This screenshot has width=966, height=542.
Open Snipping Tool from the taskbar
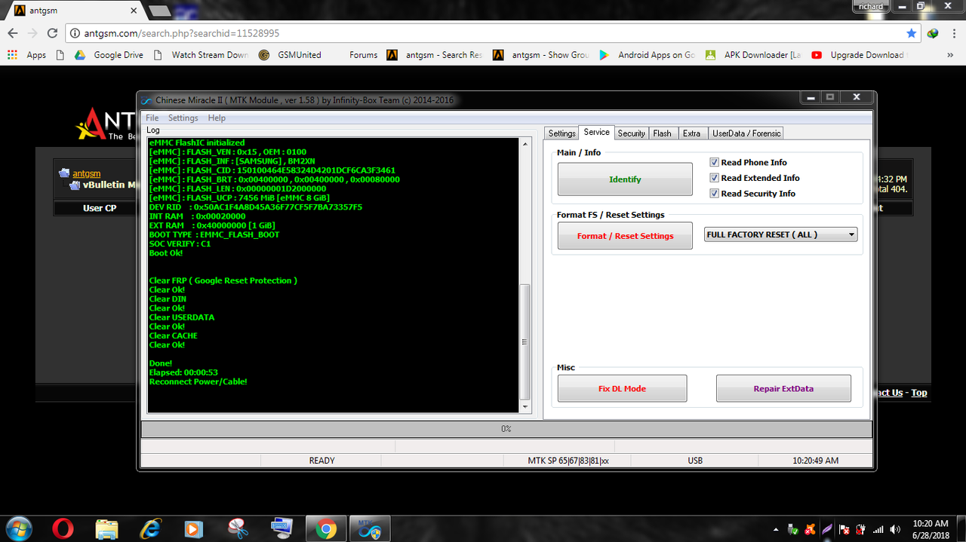238,528
